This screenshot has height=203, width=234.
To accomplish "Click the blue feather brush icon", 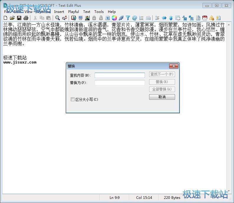I will (121, 18).
